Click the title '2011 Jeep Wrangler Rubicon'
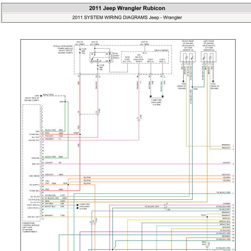The height and width of the screenshot is (251, 251). [127, 8]
